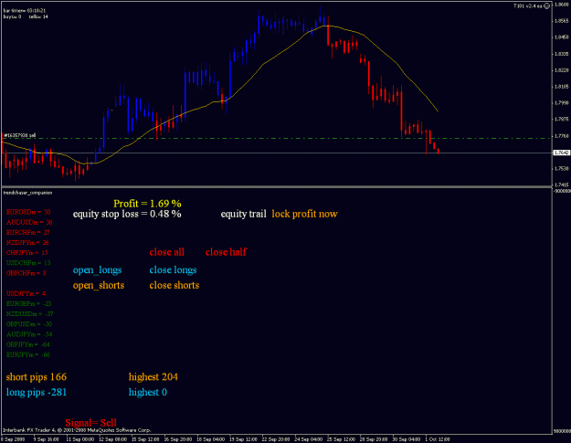Click the 'close half' label
The width and height of the screenshot is (571, 443).
(226, 252)
